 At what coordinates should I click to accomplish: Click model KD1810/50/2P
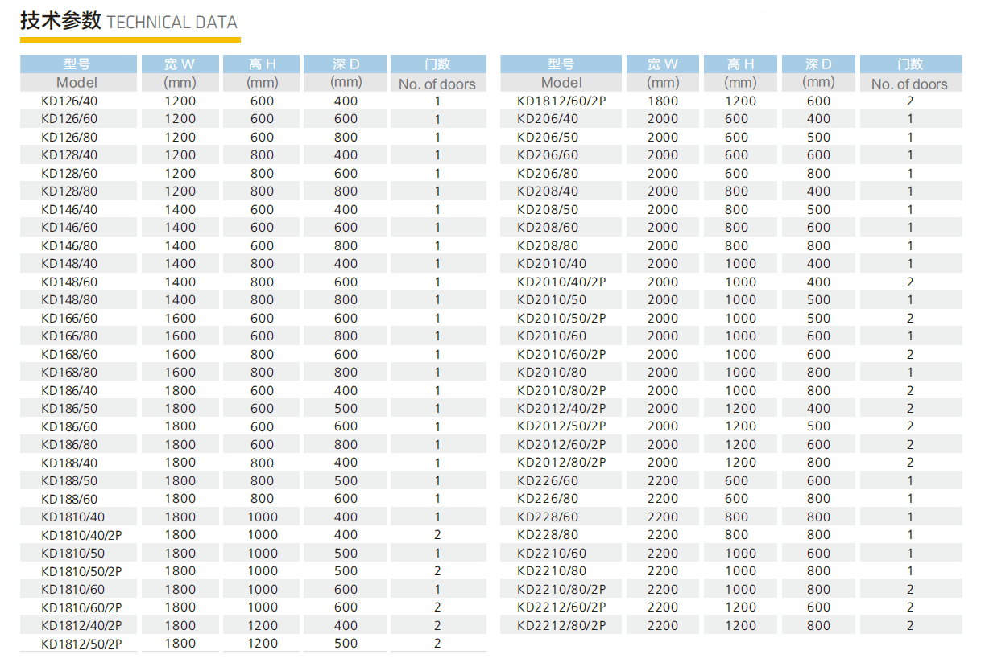pos(81,571)
